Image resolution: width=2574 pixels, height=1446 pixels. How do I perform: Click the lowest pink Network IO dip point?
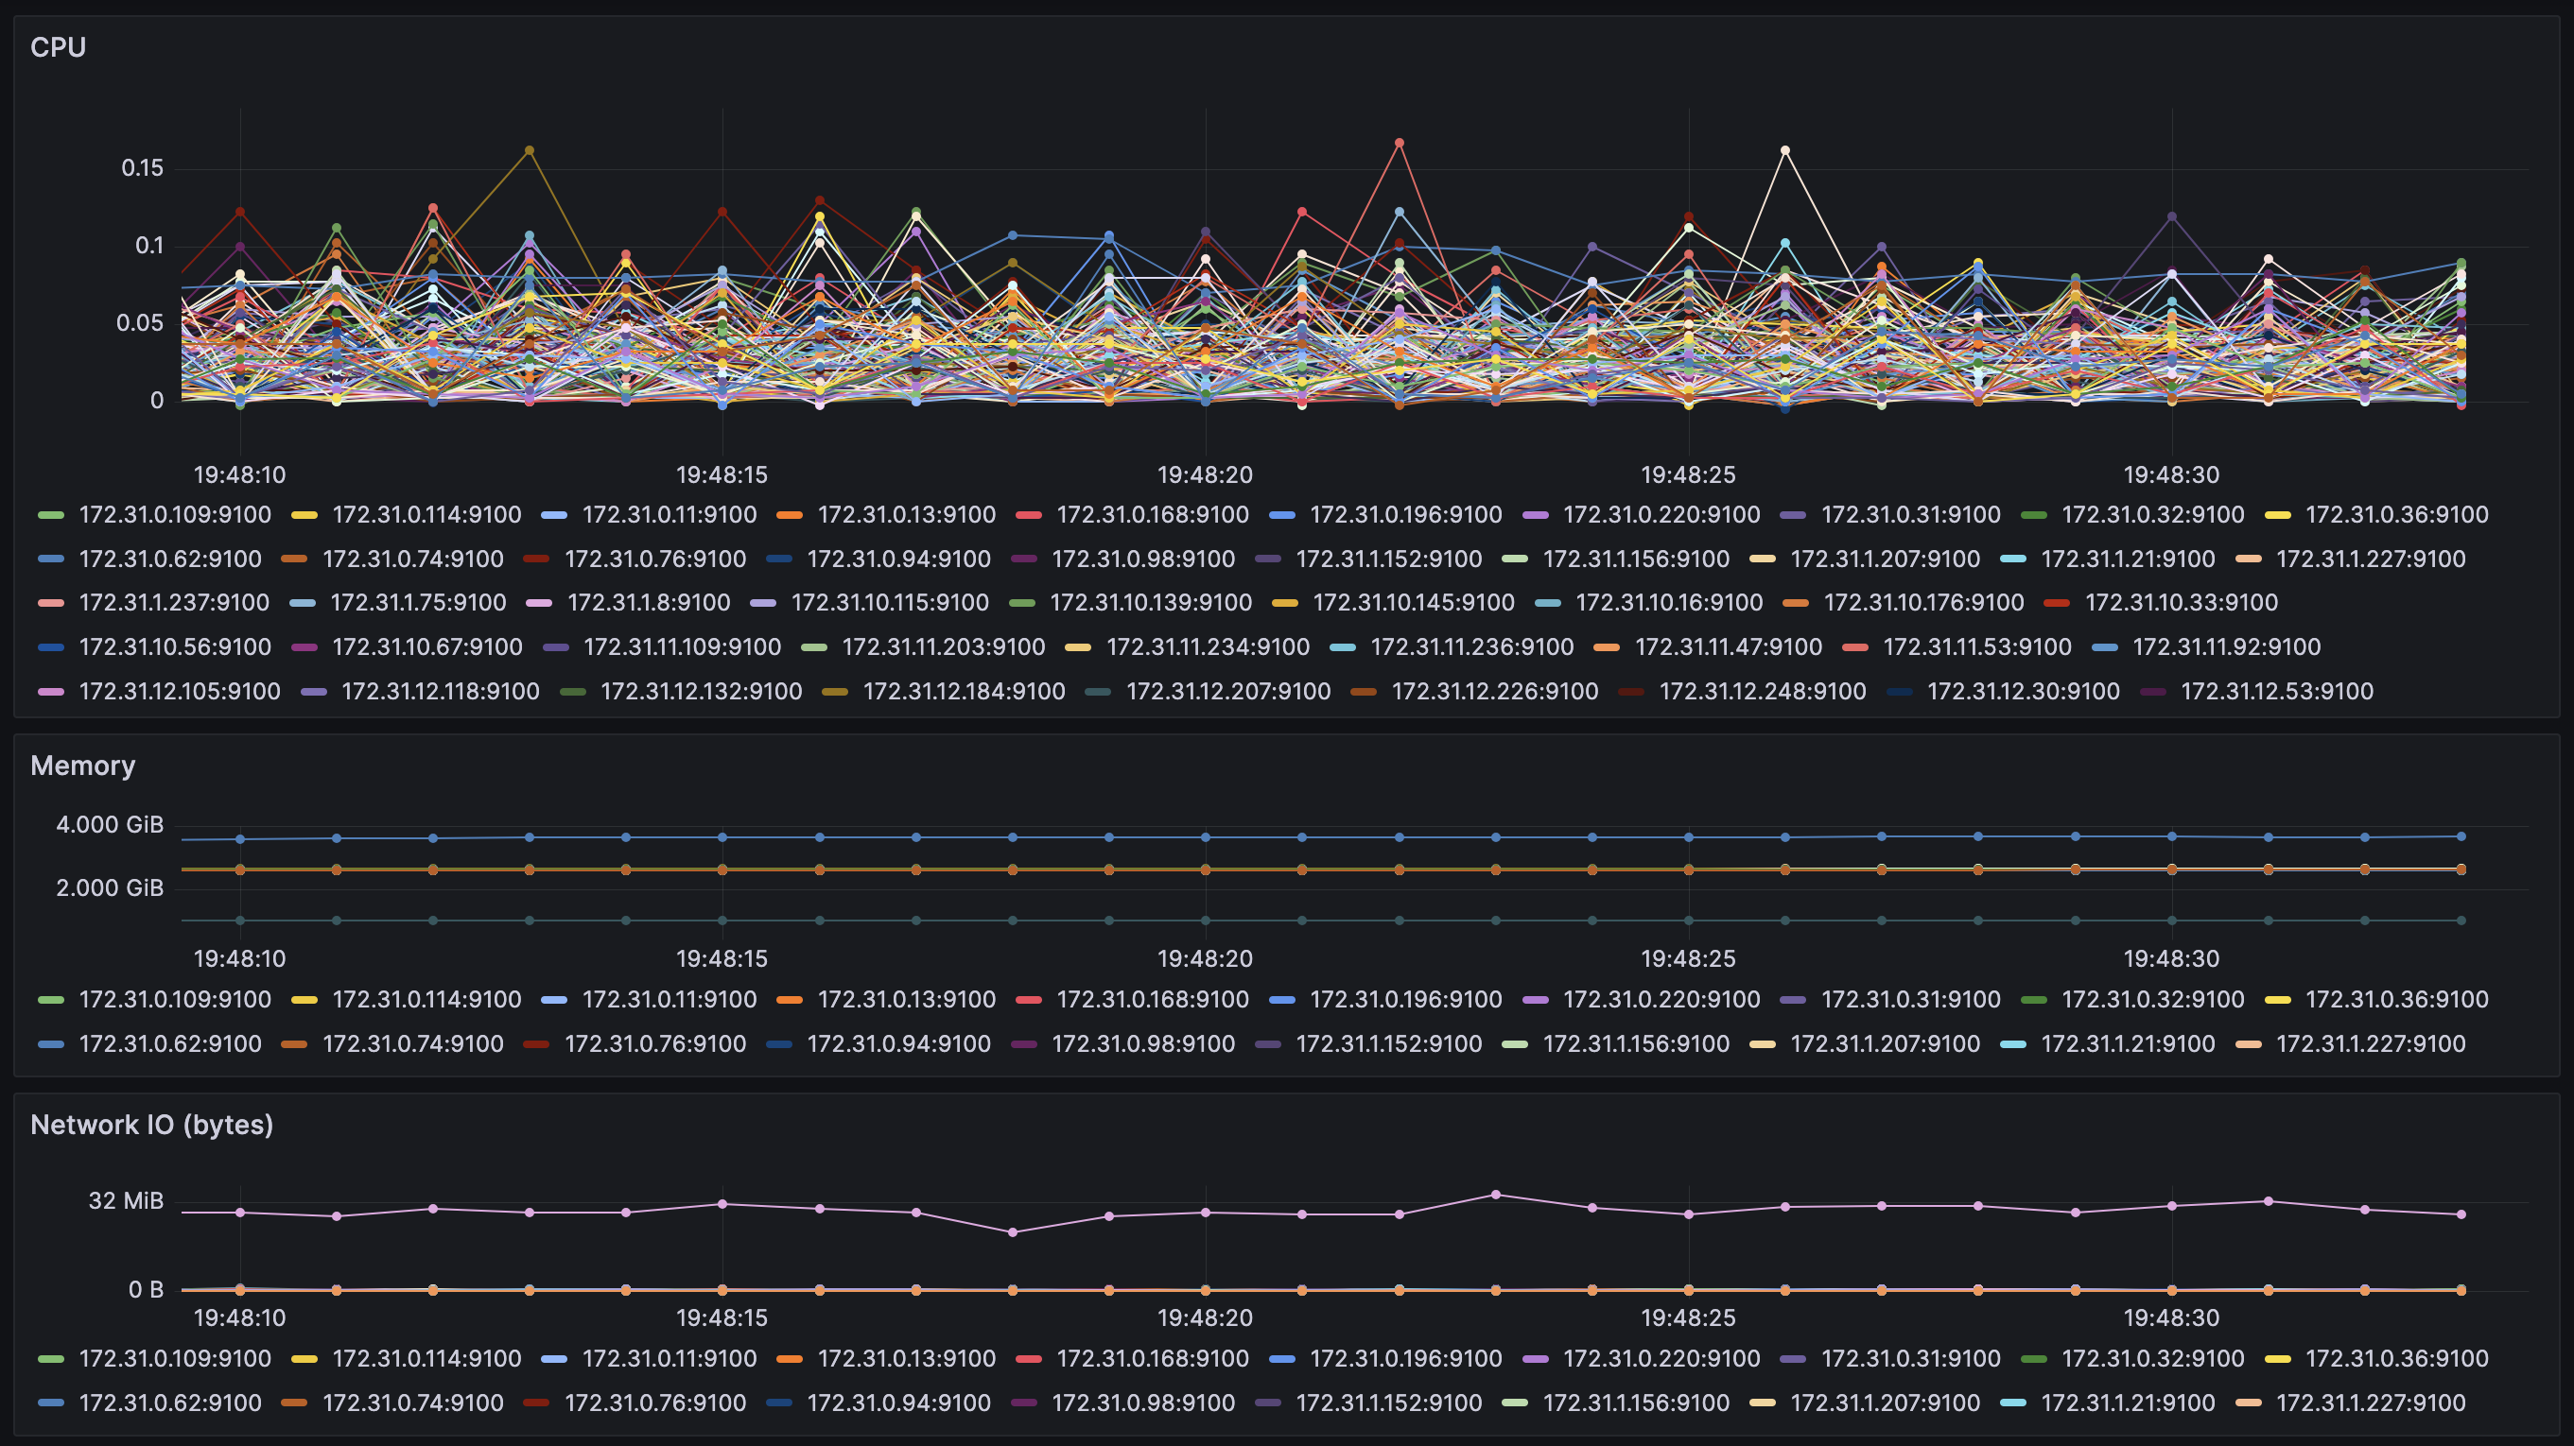1012,1232
